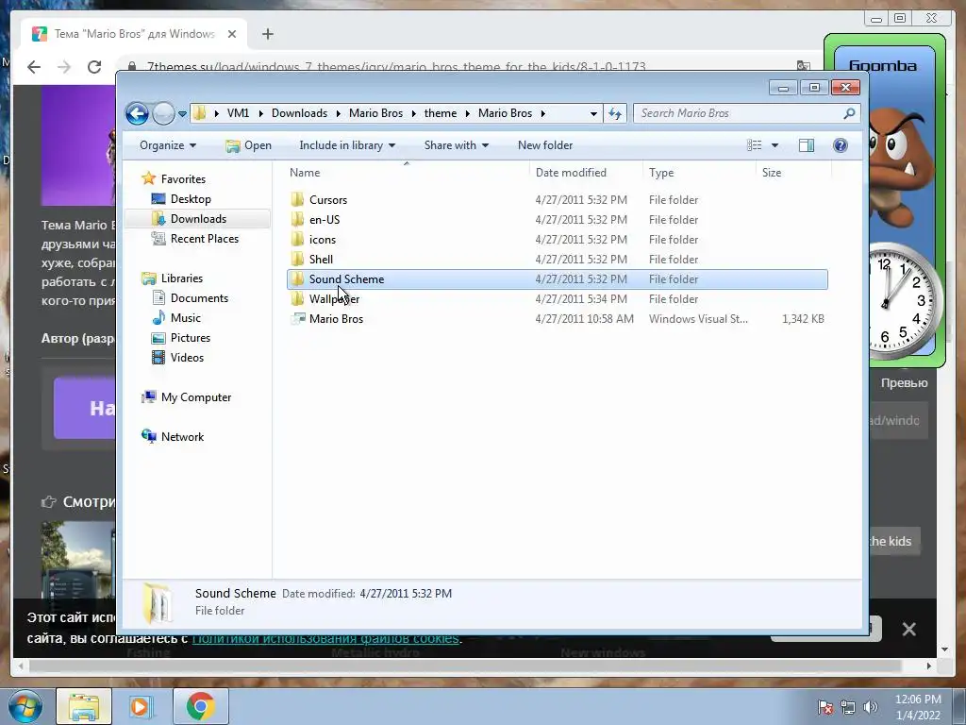Open Recent Places in the navigation pane
Image resolution: width=966 pixels, height=725 pixels.
(x=205, y=238)
